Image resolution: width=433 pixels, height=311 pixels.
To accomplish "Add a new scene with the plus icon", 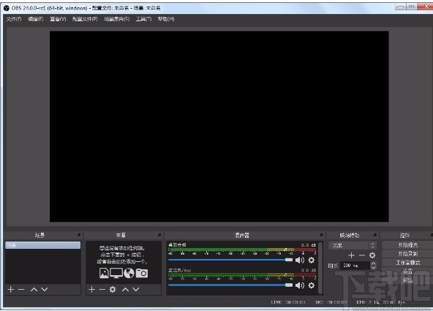I will click(x=11, y=290).
